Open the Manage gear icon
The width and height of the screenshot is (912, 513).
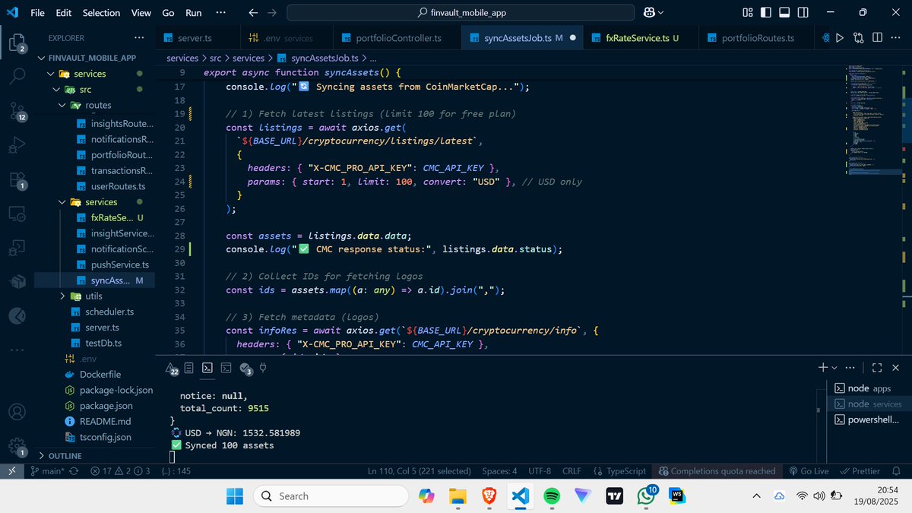tap(17, 447)
